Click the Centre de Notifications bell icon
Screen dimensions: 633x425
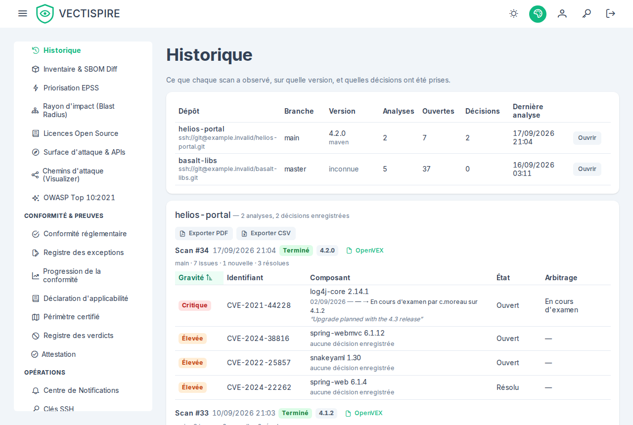point(36,390)
